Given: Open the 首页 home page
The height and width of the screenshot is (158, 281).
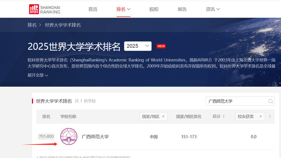Looking at the screenshot, I should pos(93,9).
